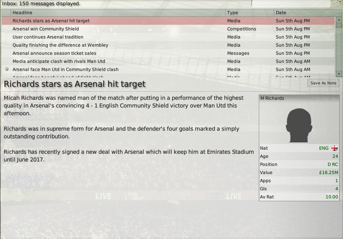Open M Richards player profile link
The width and height of the screenshot is (343, 239).
272,98
